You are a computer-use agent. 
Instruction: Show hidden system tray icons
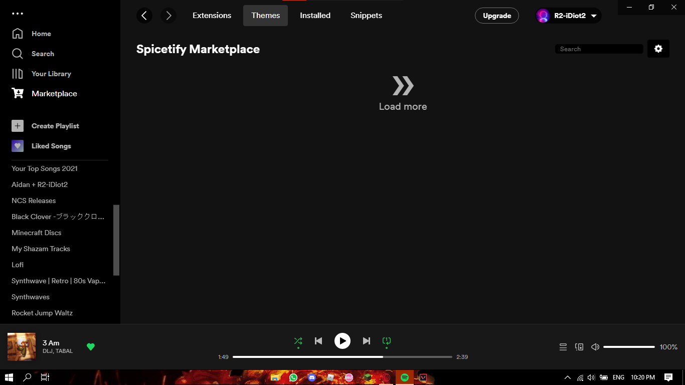pos(568,377)
